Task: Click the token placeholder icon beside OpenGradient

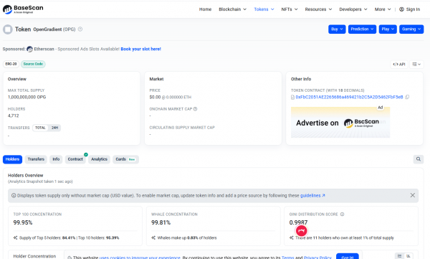Action: 8,29
